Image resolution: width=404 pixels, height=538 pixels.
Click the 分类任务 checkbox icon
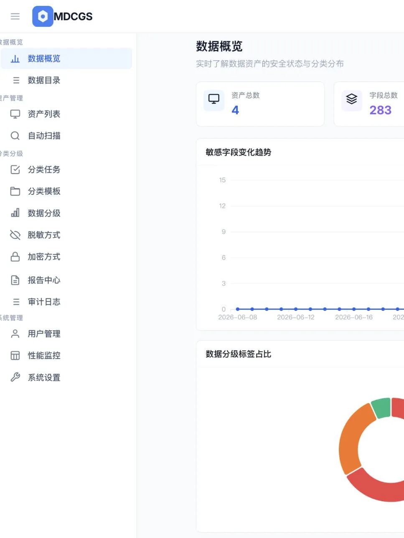point(15,169)
